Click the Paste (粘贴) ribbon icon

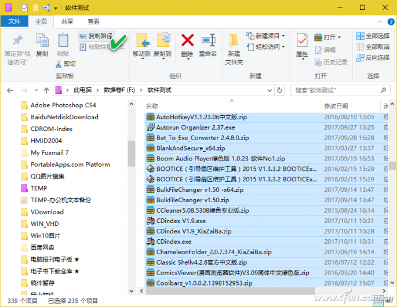click(63, 40)
